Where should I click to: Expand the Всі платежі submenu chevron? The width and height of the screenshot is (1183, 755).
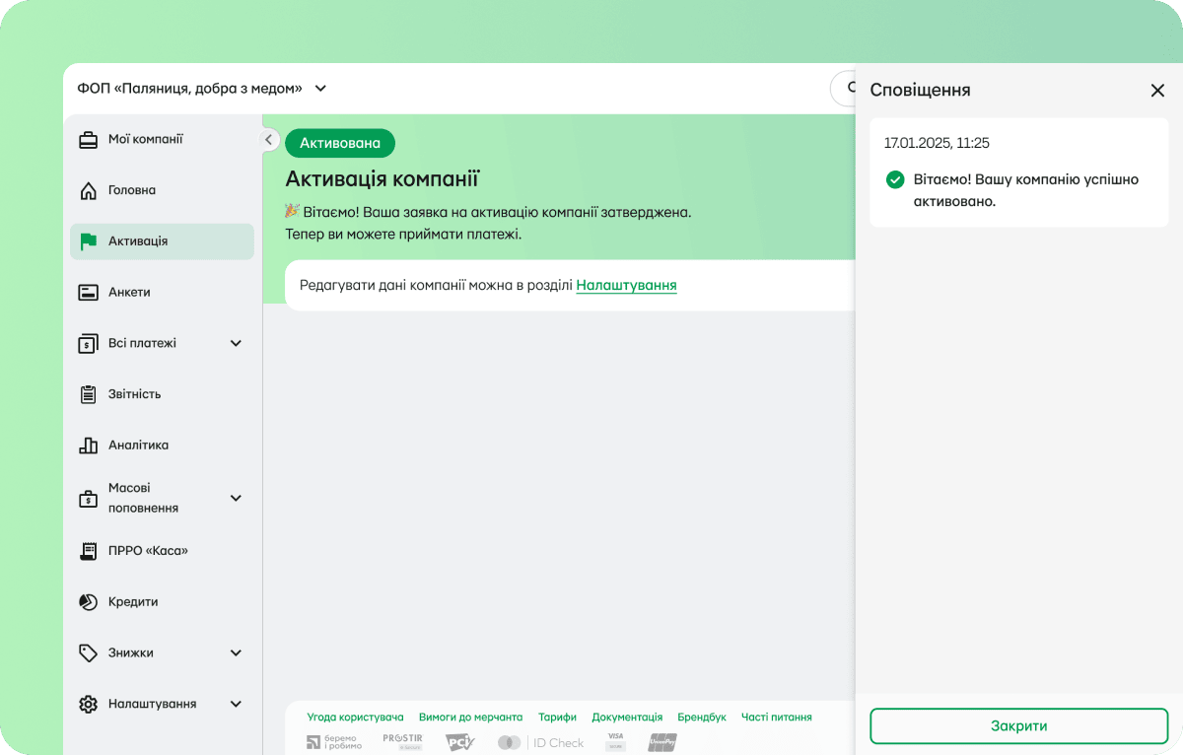[x=236, y=343]
